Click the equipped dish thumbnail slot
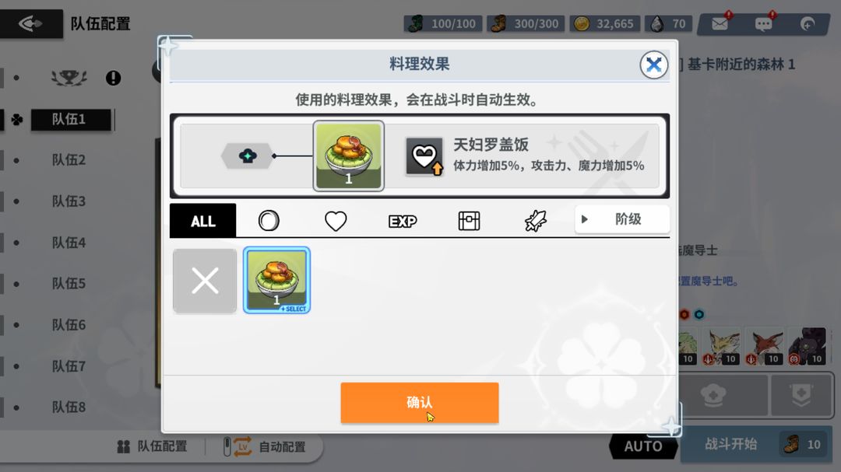 [349, 156]
